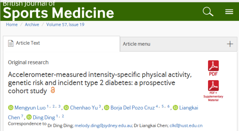The width and height of the screenshot is (239, 131).
Task: Click Ding Ding's ORCID iD icon
Action: point(29,117)
